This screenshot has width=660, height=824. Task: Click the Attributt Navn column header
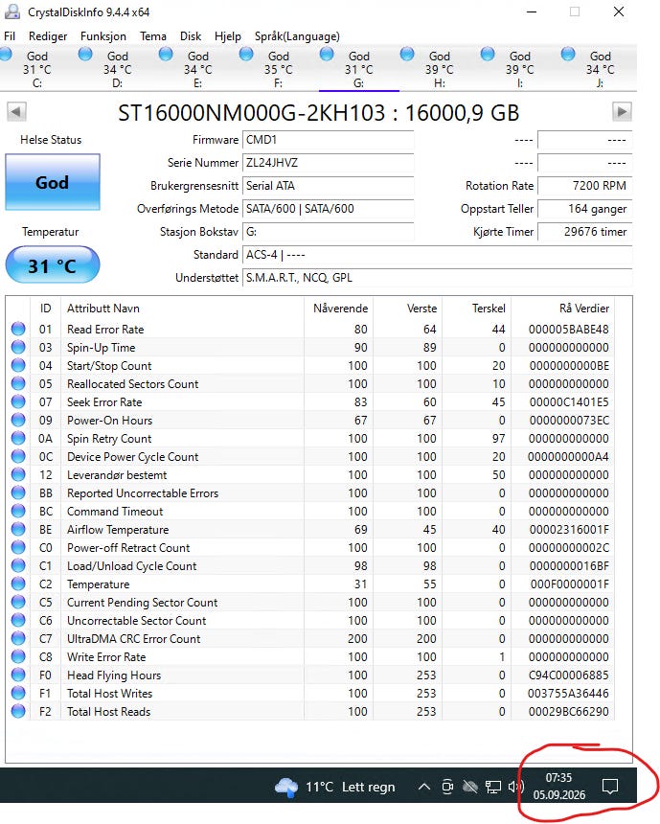tap(182, 309)
